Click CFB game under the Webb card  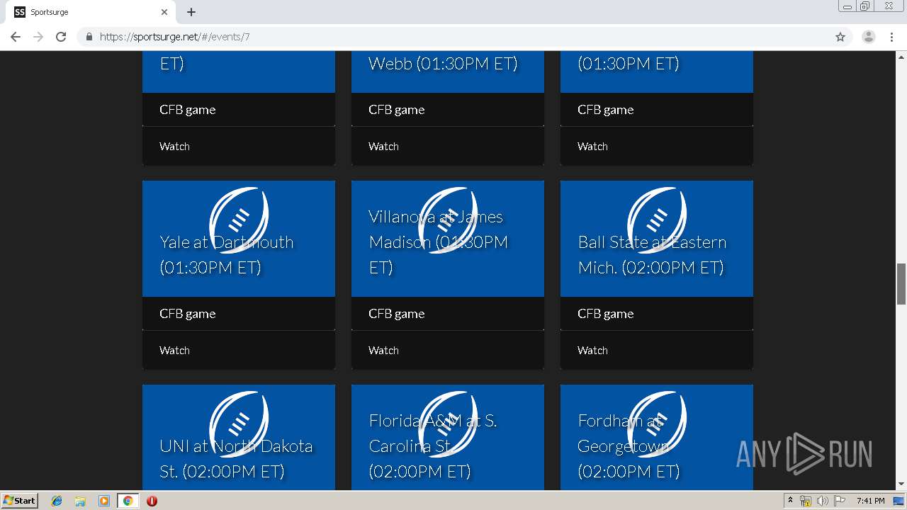[397, 110]
